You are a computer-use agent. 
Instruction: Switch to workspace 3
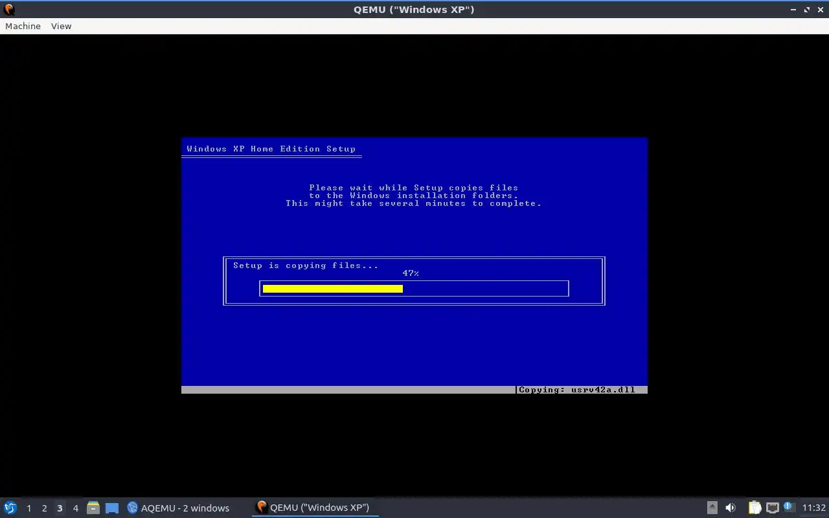[x=60, y=508]
